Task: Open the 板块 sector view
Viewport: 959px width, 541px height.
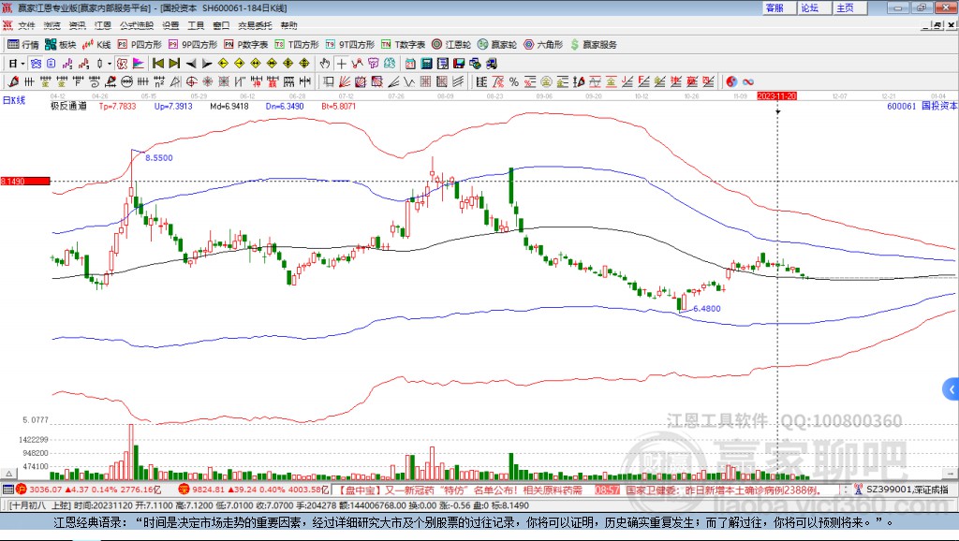Action: [60, 45]
